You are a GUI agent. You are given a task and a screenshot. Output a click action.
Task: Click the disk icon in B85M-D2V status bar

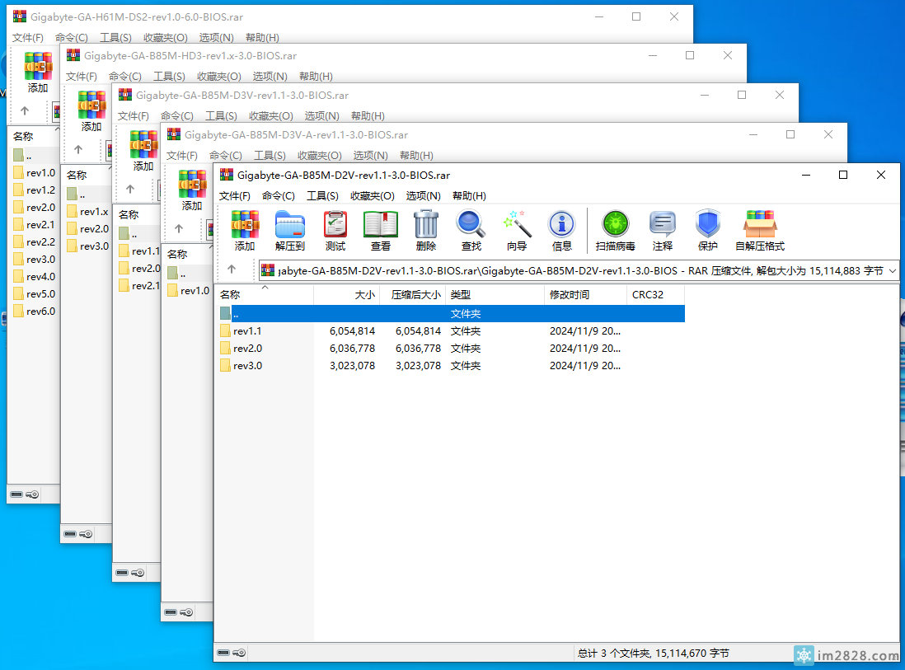[223, 653]
